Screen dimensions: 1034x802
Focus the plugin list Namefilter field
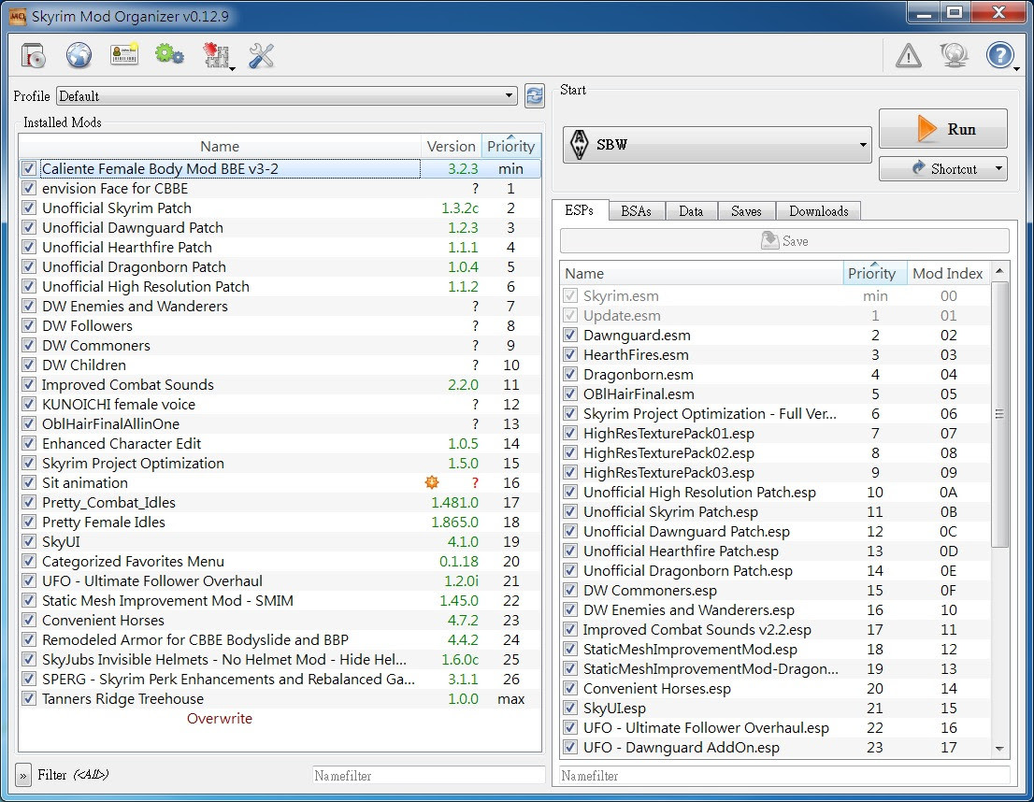[x=784, y=776]
